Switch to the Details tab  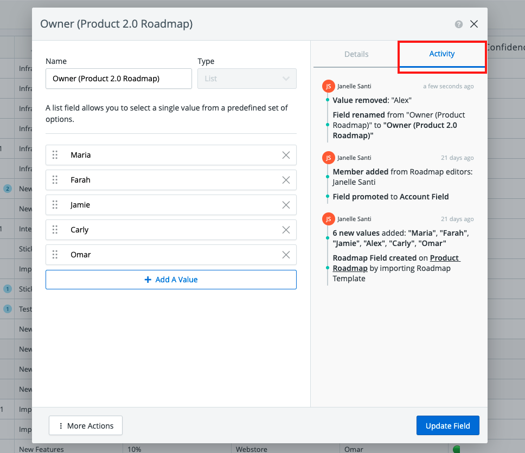click(356, 54)
